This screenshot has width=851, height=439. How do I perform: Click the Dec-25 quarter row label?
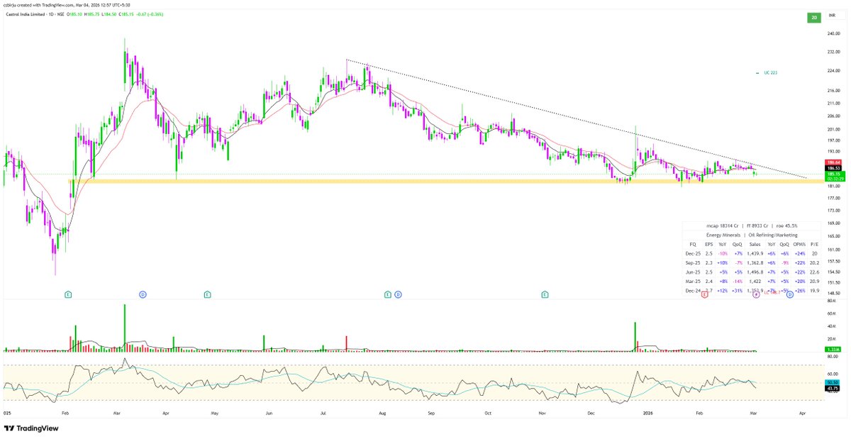[693, 254]
